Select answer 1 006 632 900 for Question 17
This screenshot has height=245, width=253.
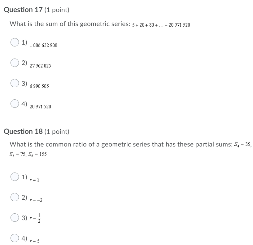tap(14, 42)
